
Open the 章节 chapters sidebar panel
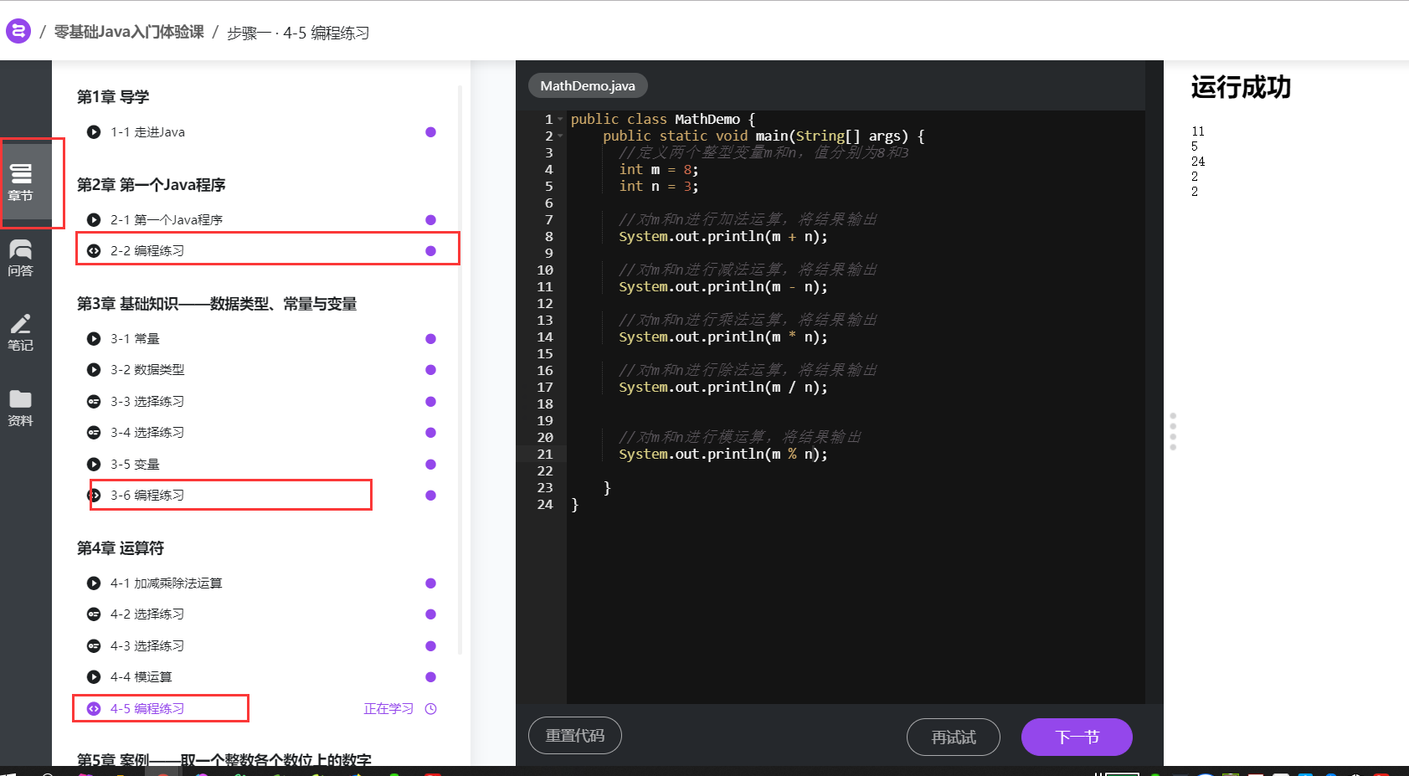coord(21,182)
